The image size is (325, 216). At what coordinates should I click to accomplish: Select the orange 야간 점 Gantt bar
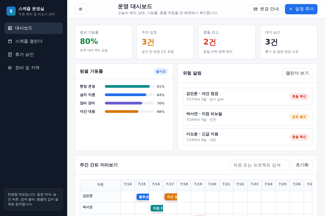(x=171, y=197)
